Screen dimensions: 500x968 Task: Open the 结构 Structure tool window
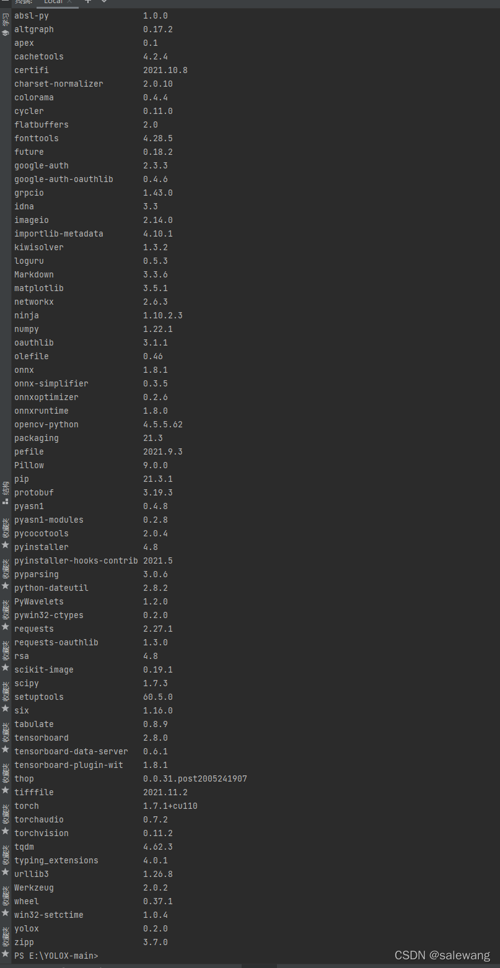coord(6,493)
